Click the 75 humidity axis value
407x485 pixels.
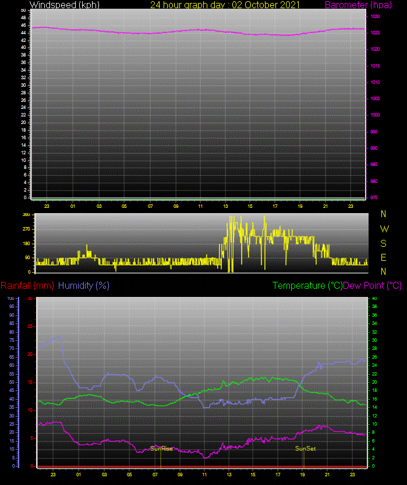point(12,340)
